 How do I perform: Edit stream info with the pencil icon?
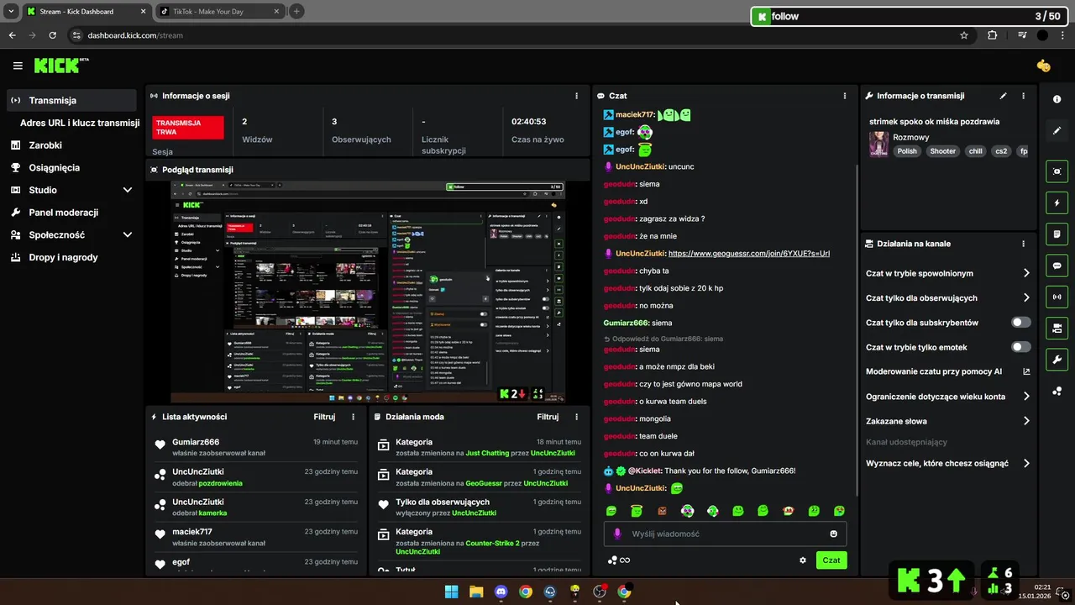pyautogui.click(x=1003, y=96)
